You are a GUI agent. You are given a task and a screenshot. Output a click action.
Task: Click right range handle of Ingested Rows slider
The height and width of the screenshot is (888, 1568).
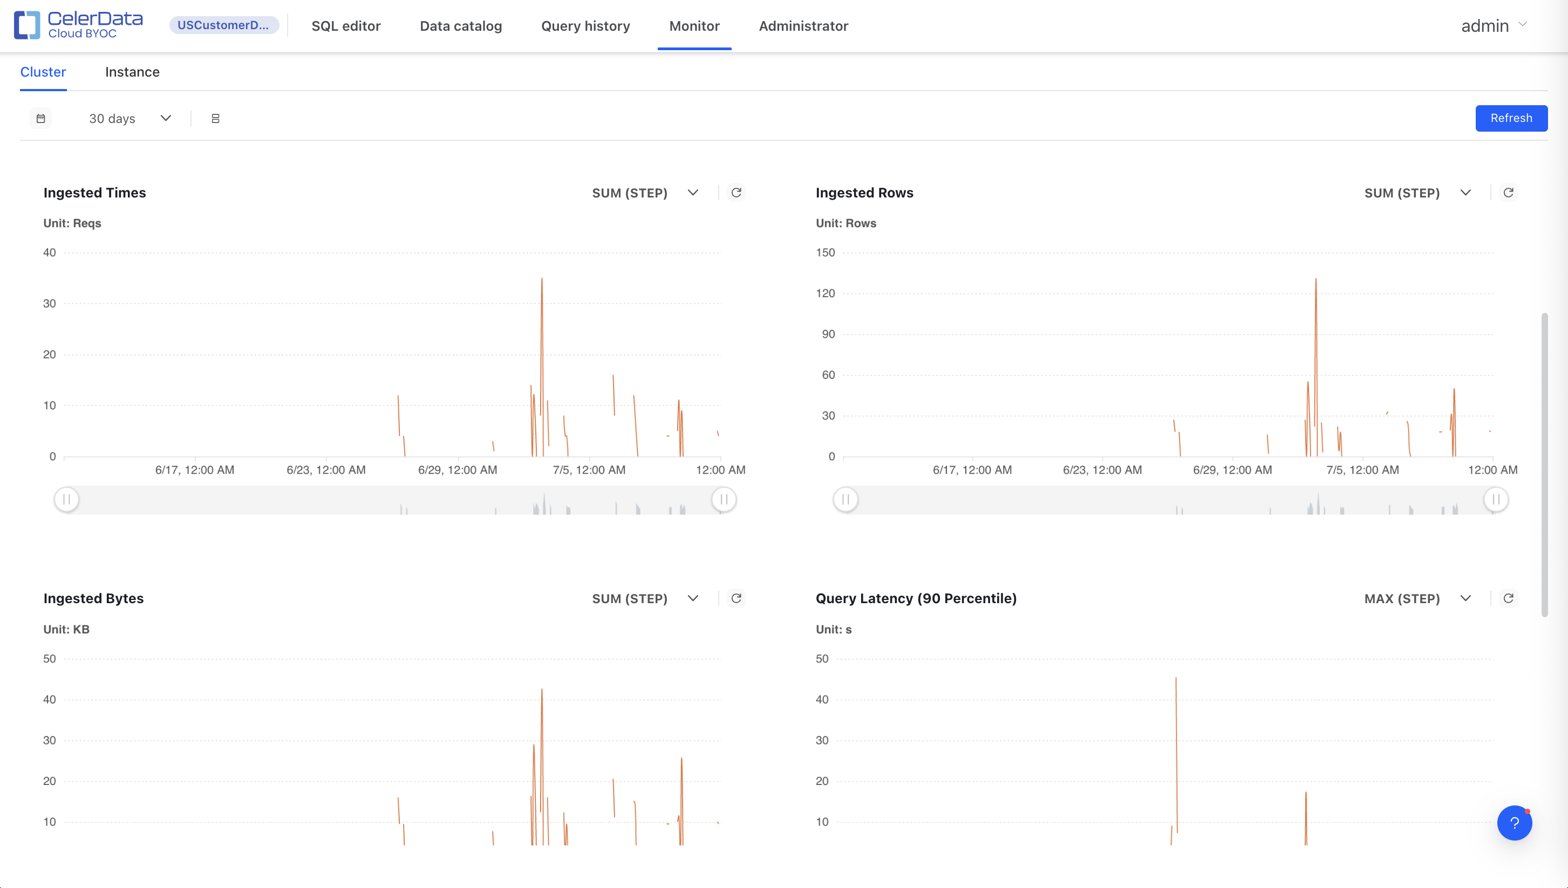point(1495,500)
